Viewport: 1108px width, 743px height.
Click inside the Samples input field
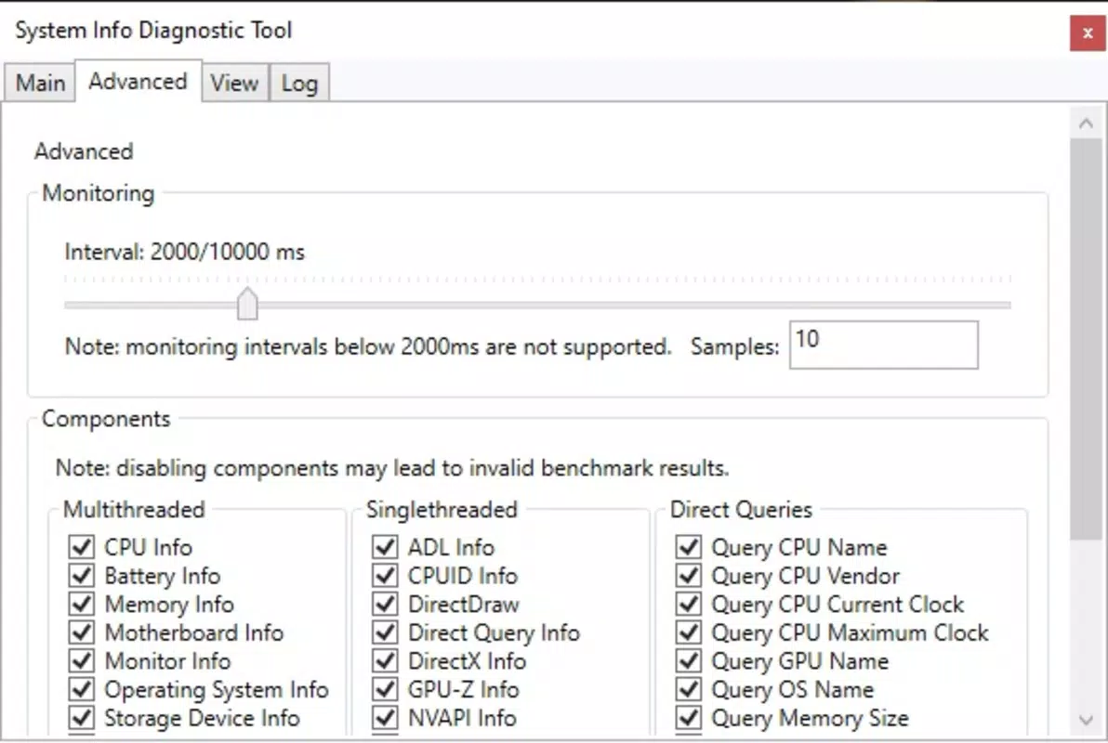pos(883,345)
